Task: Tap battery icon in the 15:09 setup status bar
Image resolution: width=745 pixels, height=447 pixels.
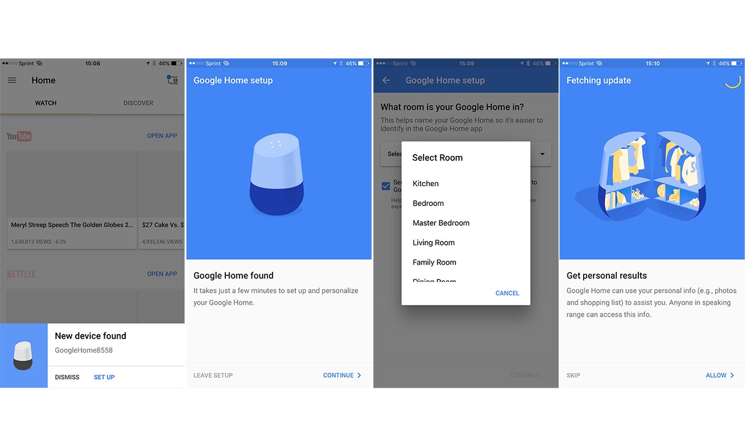Action: 364,63
